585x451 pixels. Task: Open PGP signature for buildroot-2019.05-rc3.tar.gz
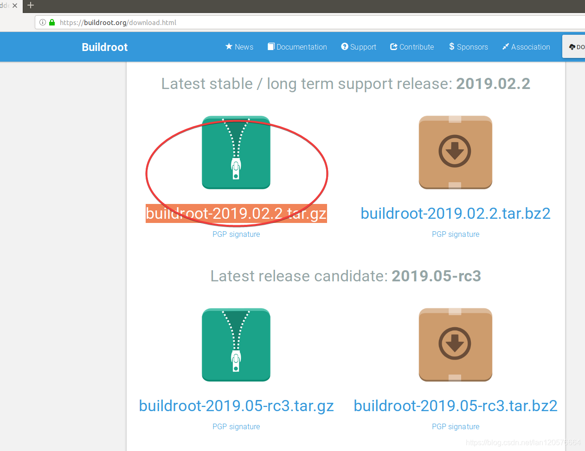tap(236, 426)
